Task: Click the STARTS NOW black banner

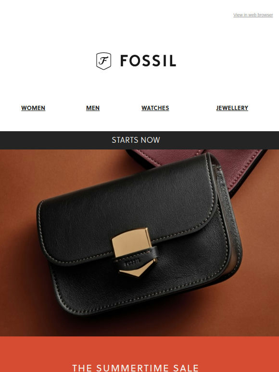Action: pyautogui.click(x=139, y=140)
